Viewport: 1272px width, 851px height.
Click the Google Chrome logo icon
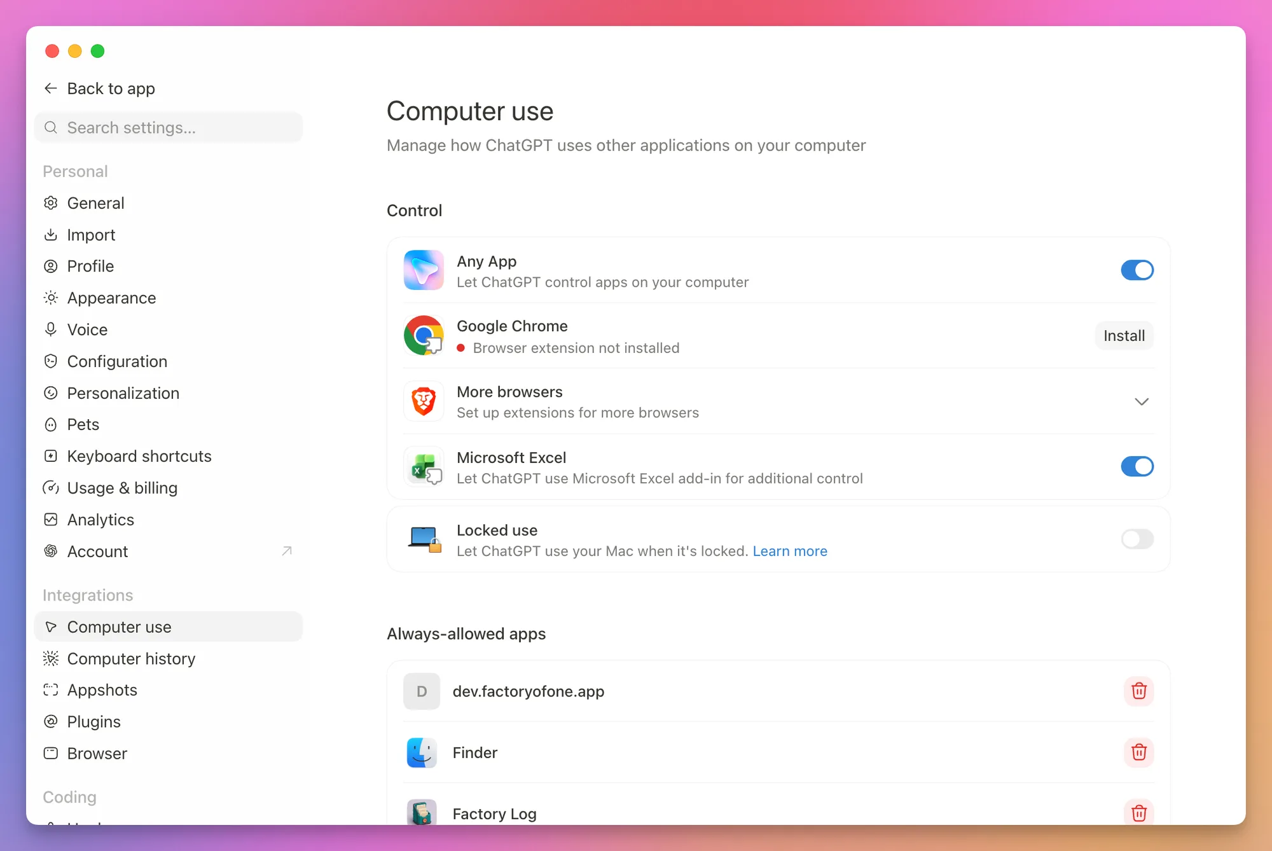click(x=424, y=335)
